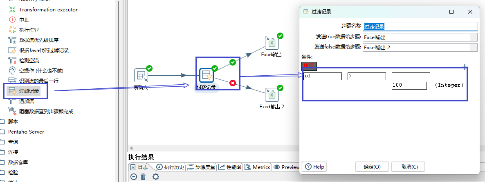The height and width of the screenshot is (182, 485).
Task: Toggle the NOT condition button
Action: 309,66
